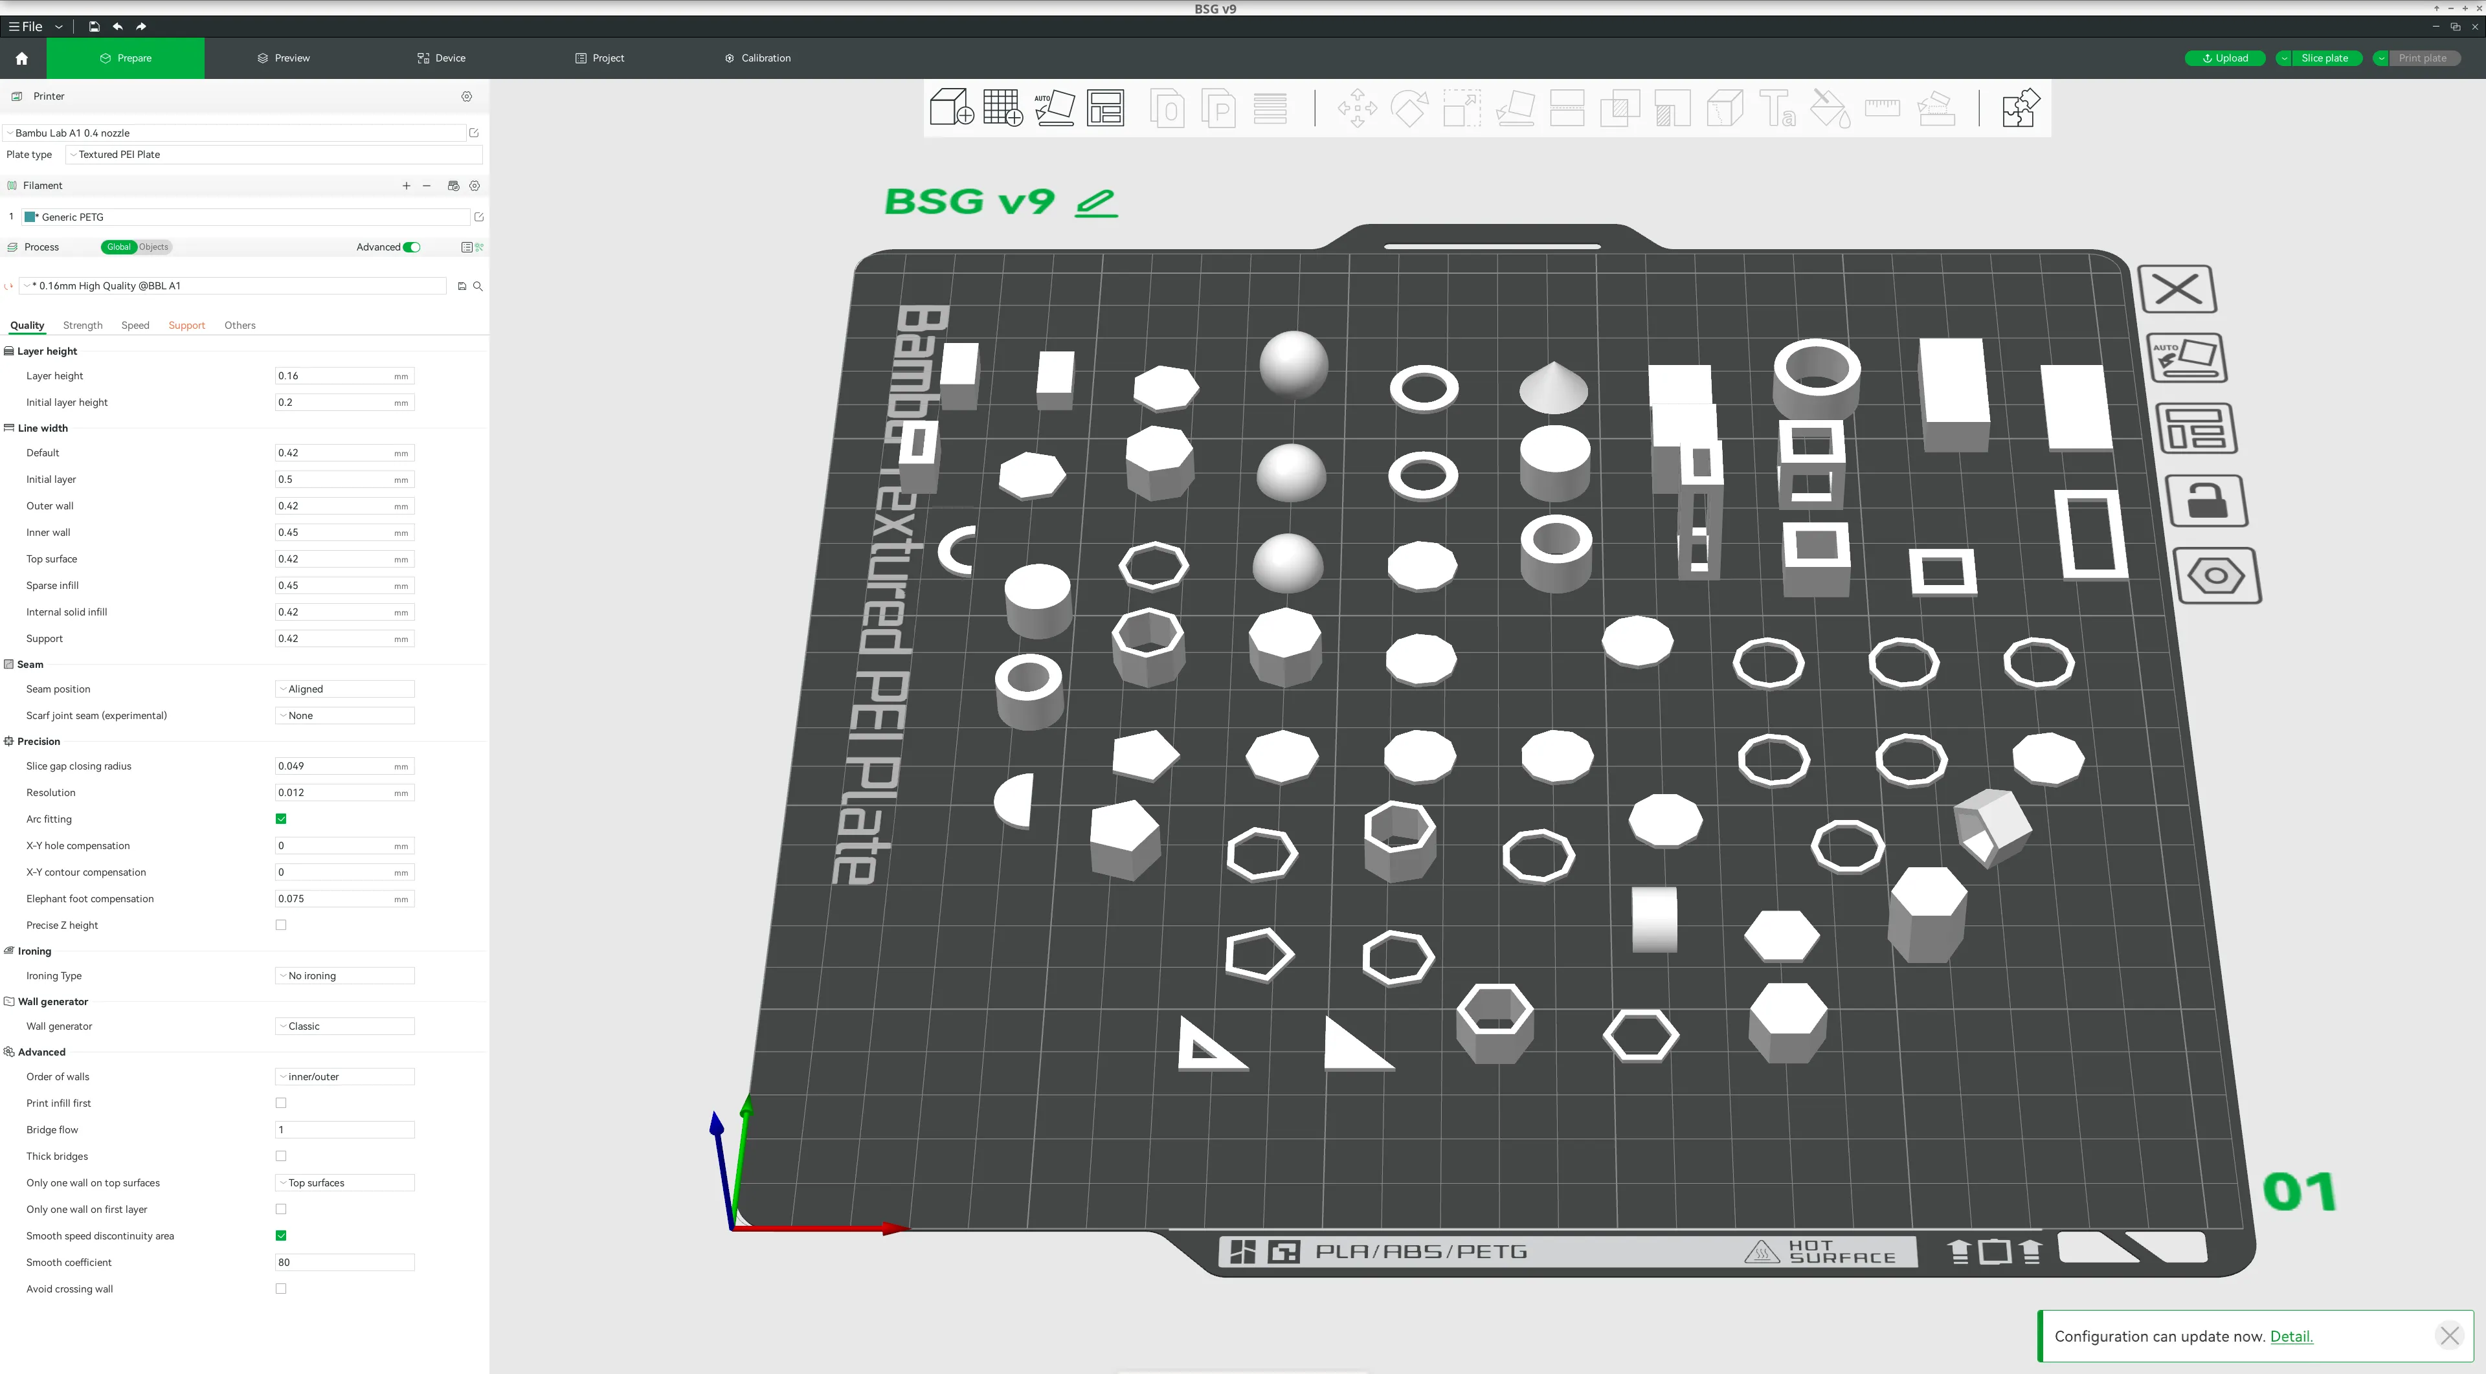The image size is (2486, 1374).
Task: Open the Preview view
Action: [283, 58]
